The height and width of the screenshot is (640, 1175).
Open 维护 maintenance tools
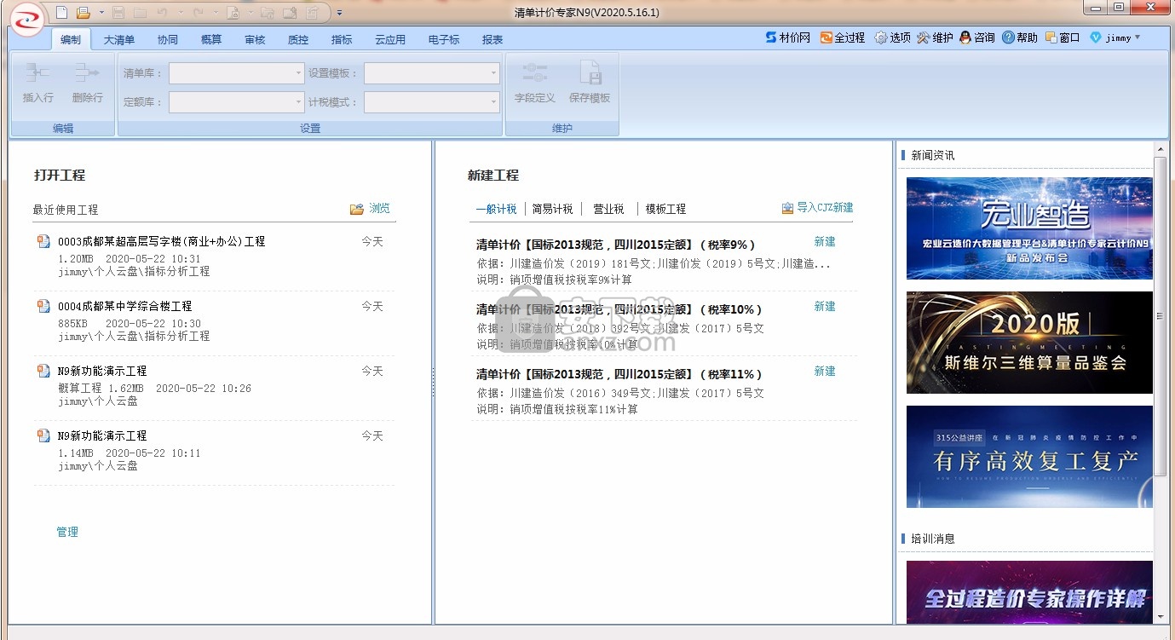935,37
